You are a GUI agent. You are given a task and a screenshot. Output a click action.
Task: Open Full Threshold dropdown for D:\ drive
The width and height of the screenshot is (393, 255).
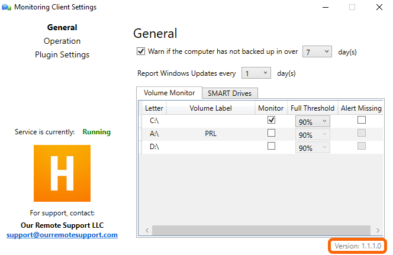(313, 148)
